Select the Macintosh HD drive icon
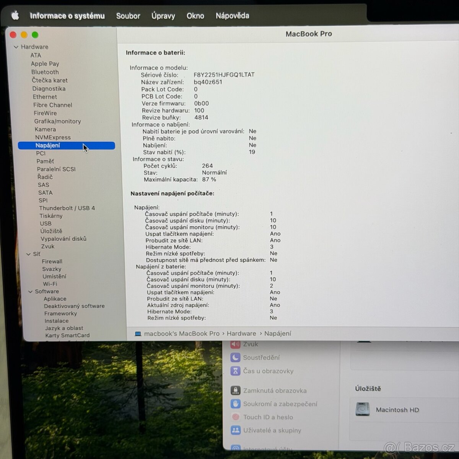The image size is (459, 459). [x=362, y=409]
